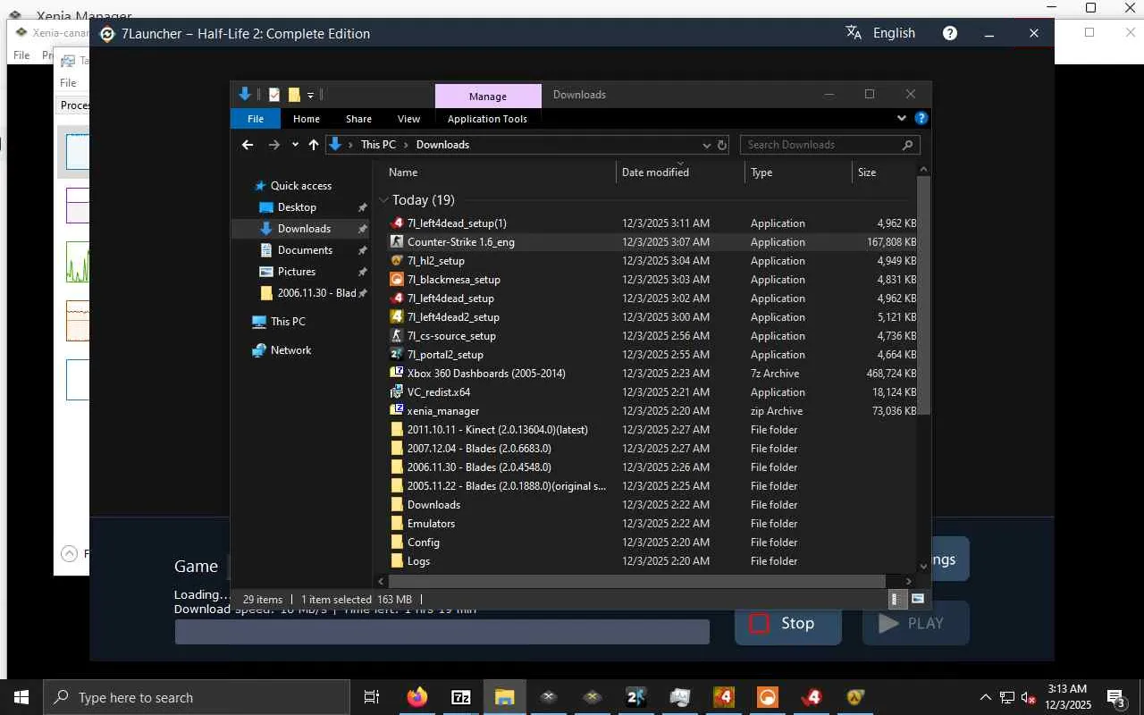Click the search magnifier icon
Screen dimensions: 1144x715
click(907, 145)
